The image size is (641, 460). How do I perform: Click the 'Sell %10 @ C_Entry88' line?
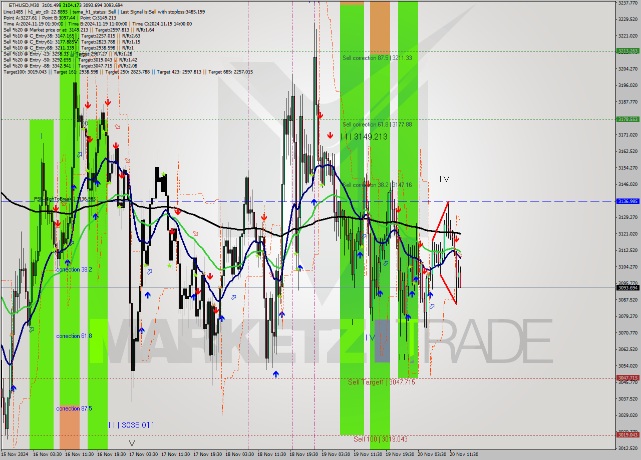point(68,48)
